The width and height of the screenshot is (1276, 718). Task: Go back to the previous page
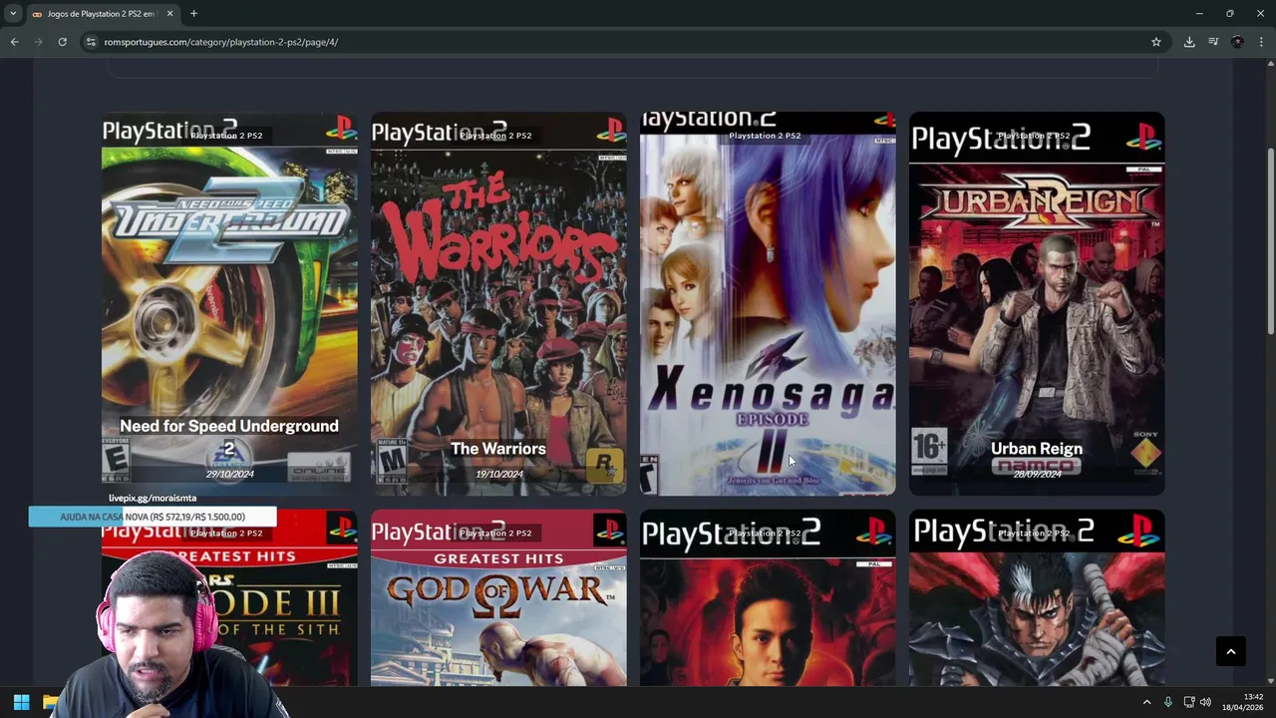coord(14,42)
